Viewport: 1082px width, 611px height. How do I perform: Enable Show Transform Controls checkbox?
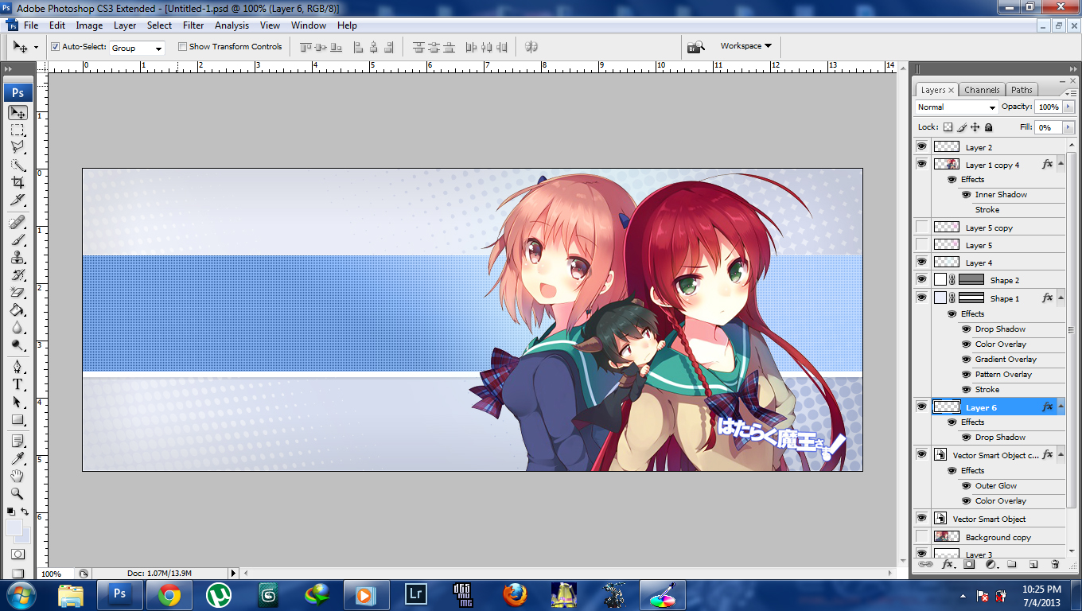point(182,47)
